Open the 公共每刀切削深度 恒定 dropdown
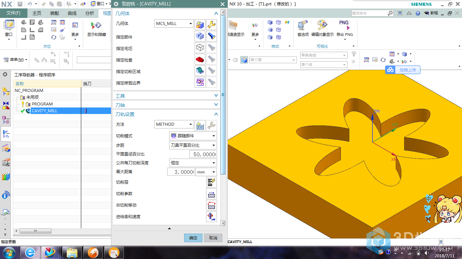462x259 pixels. [x=193, y=163]
